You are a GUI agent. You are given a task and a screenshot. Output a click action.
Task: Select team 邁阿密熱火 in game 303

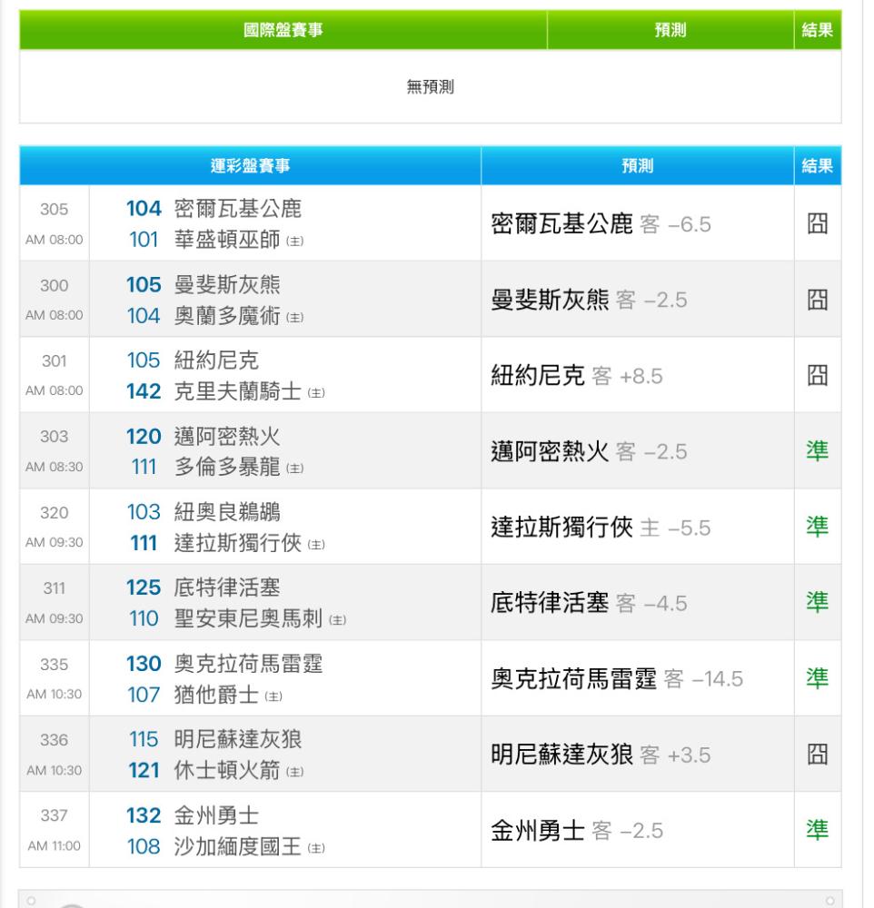pyautogui.click(x=227, y=436)
